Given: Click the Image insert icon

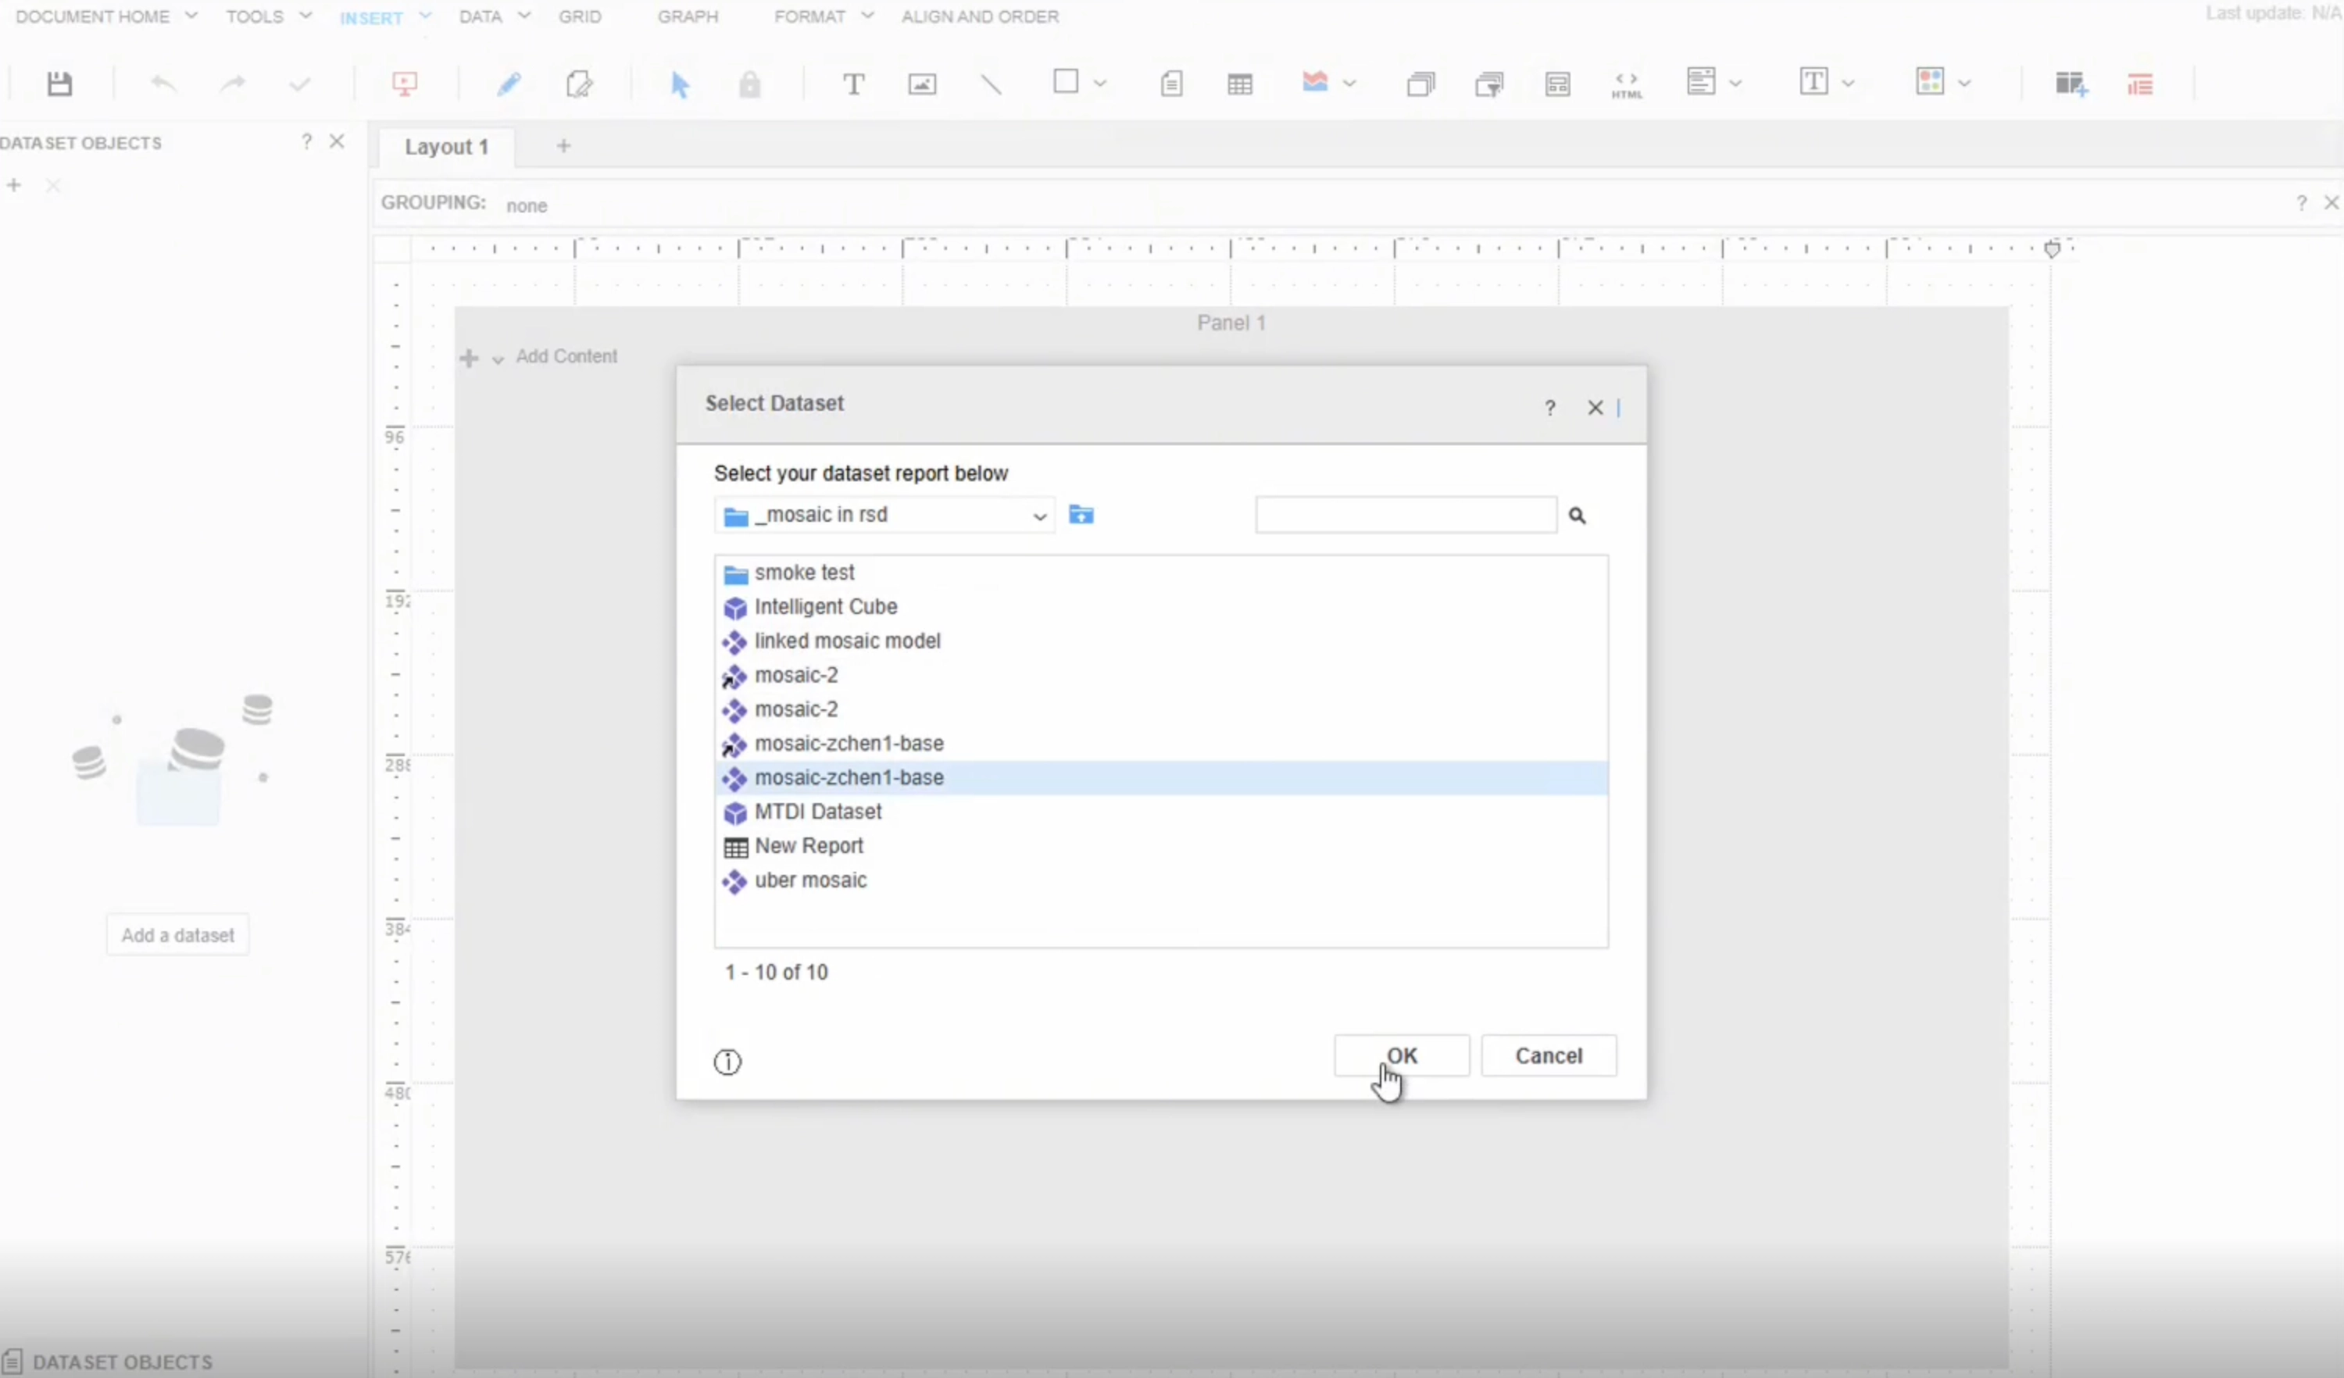Looking at the screenshot, I should (x=922, y=84).
